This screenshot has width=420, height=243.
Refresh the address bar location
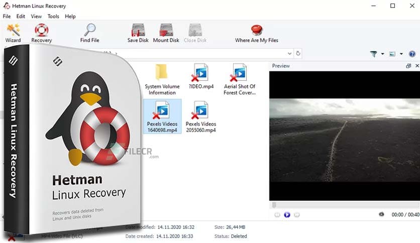click(x=298, y=54)
